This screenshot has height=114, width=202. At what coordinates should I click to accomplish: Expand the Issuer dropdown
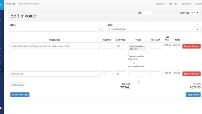point(57,29)
